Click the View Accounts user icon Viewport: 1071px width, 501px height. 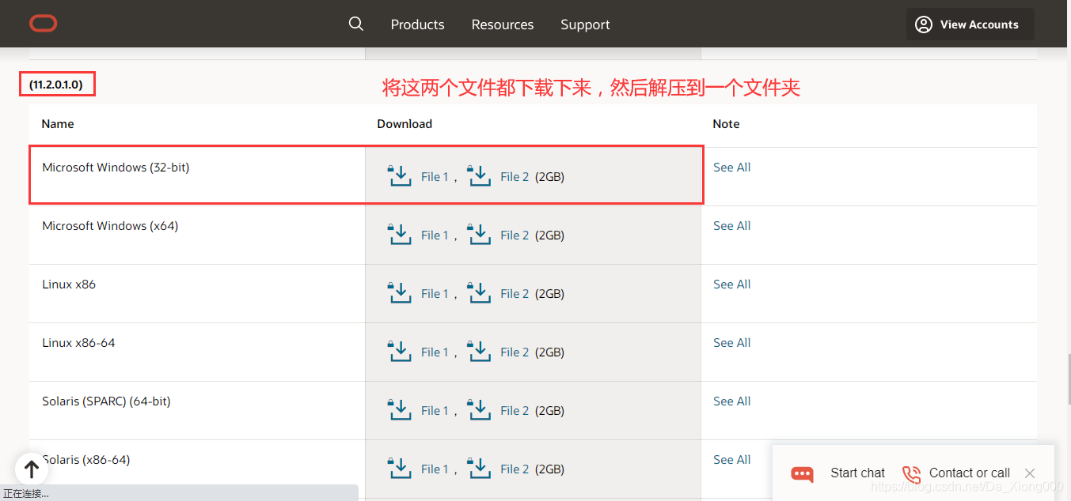(924, 24)
